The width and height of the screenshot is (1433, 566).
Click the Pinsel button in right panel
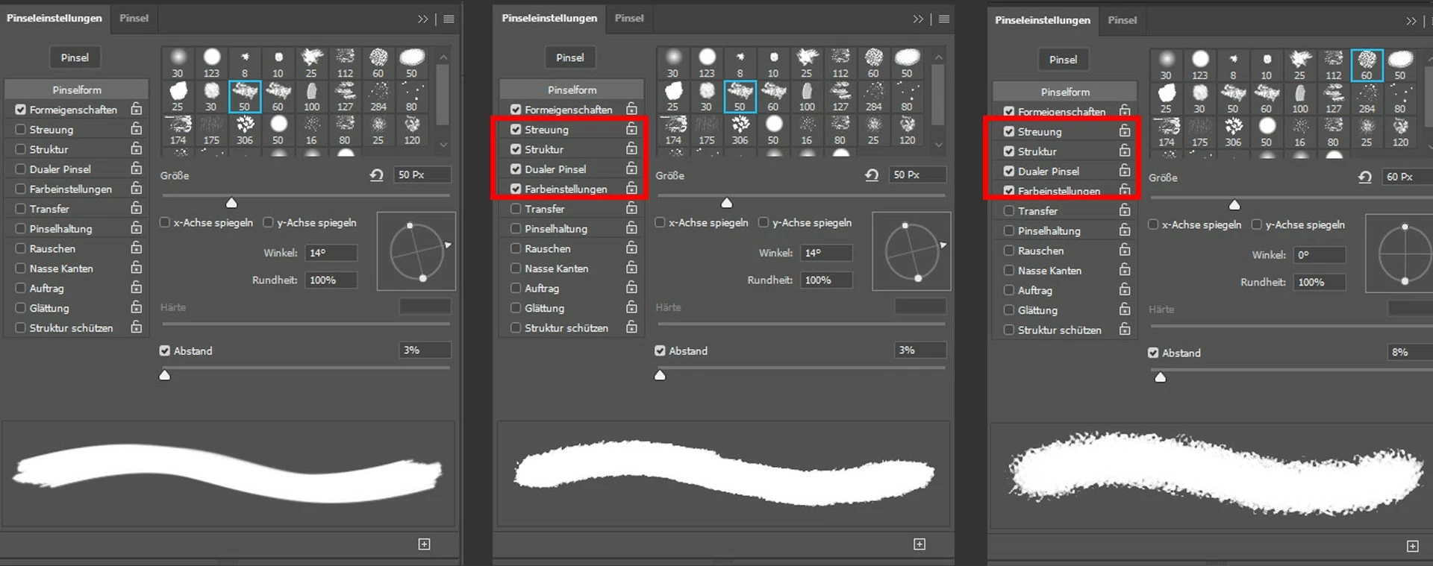[x=1064, y=60]
